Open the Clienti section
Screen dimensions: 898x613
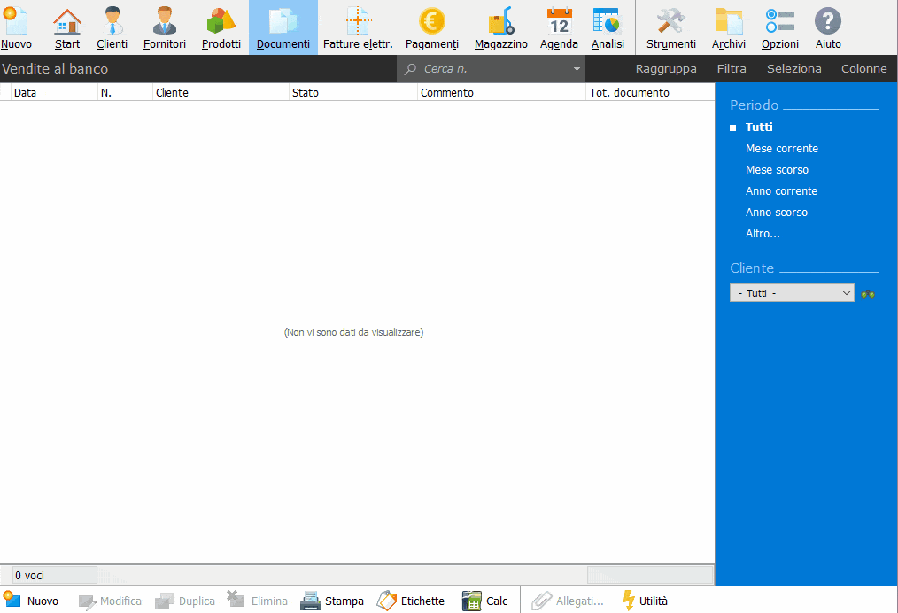[x=112, y=27]
